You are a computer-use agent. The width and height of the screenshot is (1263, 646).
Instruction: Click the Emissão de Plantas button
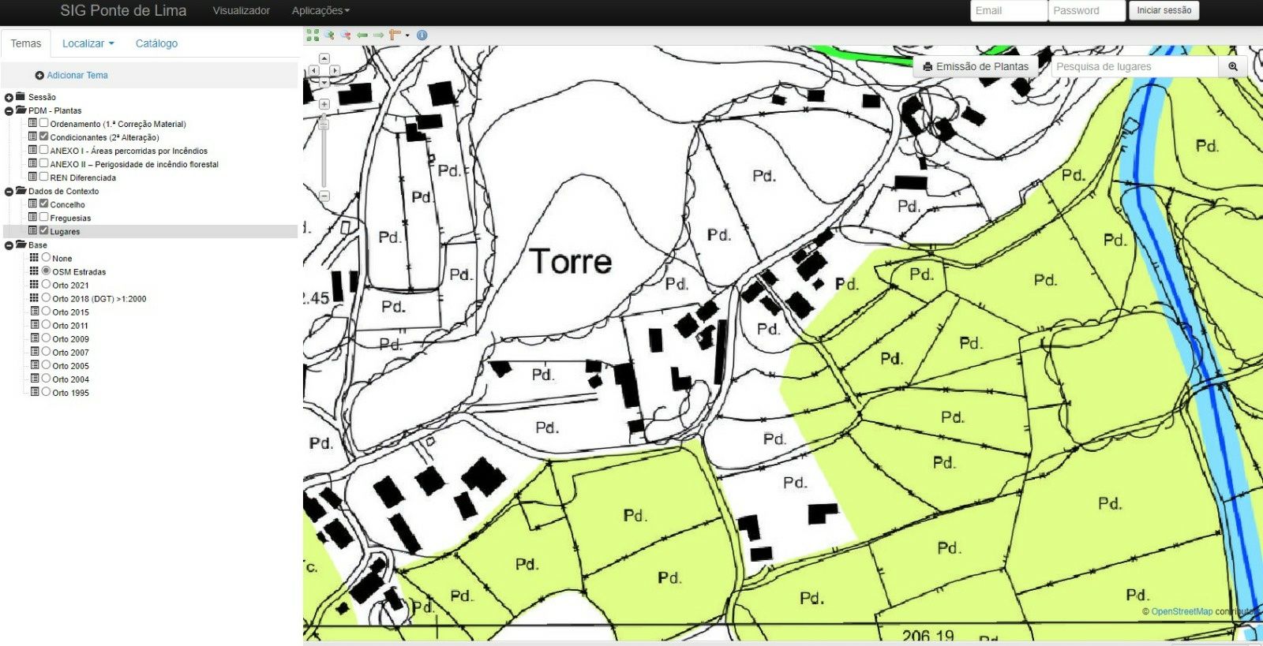(x=976, y=67)
